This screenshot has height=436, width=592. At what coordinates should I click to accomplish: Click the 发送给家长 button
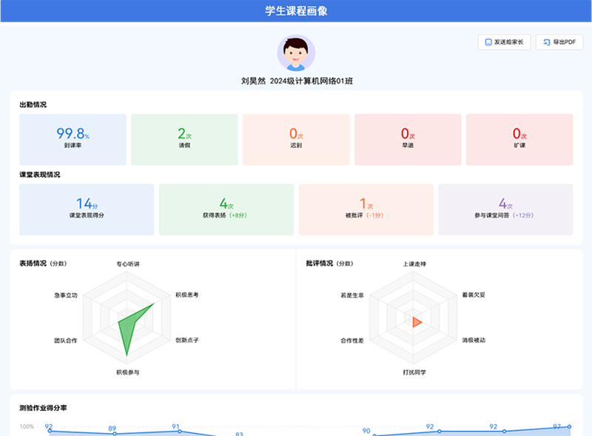click(x=504, y=42)
